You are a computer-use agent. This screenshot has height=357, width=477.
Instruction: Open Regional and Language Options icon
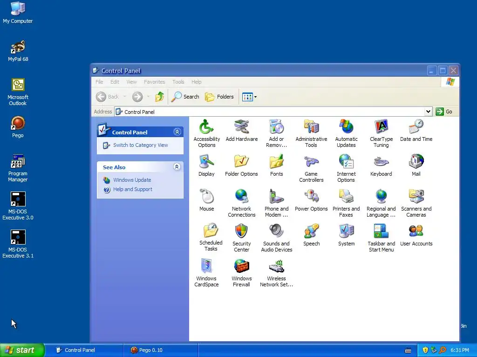tap(381, 197)
